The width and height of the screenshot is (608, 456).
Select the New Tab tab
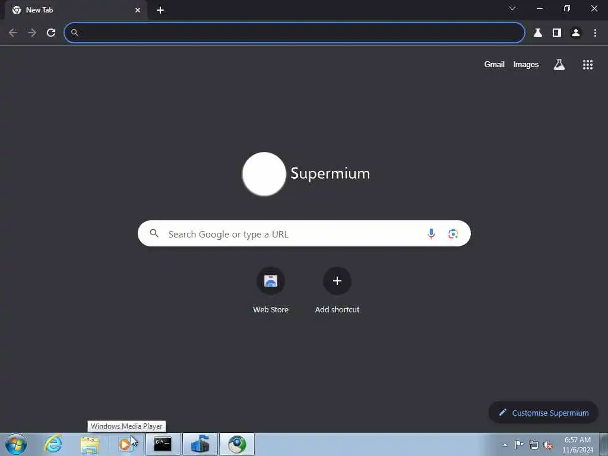(x=76, y=10)
